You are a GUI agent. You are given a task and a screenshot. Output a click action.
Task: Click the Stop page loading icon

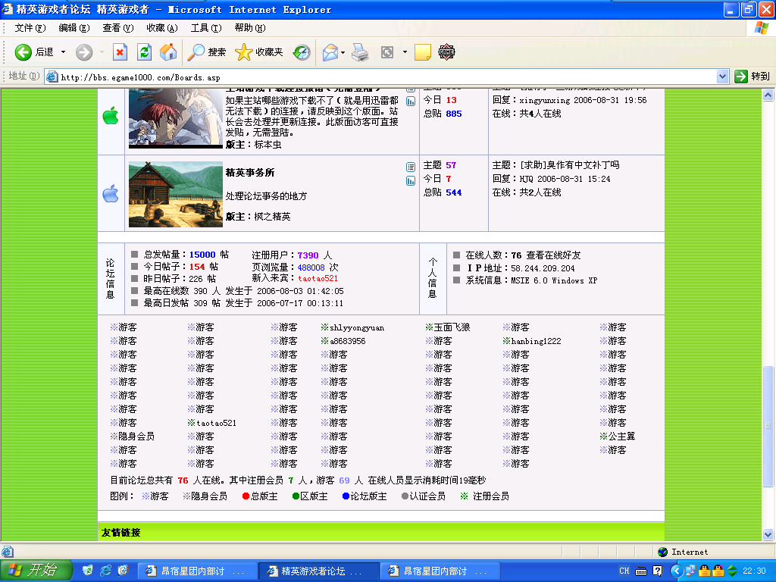(x=120, y=52)
